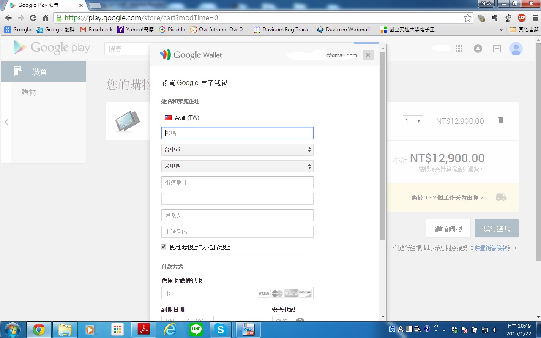Viewport: 541px width, 338px height.
Task: Click the 邮编 postal code field
Action: point(238,133)
